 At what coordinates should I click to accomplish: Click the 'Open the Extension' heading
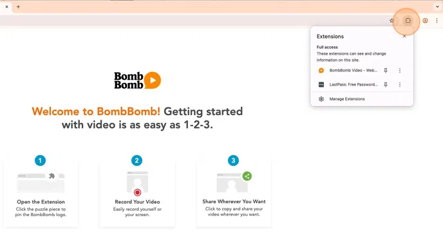(41, 202)
